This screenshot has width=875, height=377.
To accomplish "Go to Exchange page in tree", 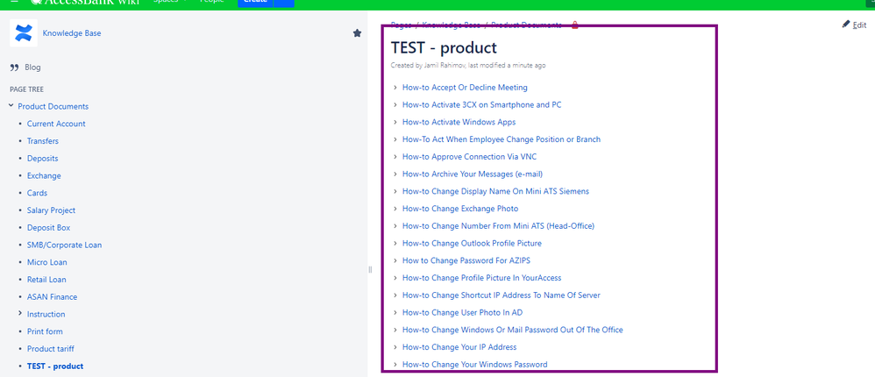I will (44, 175).
